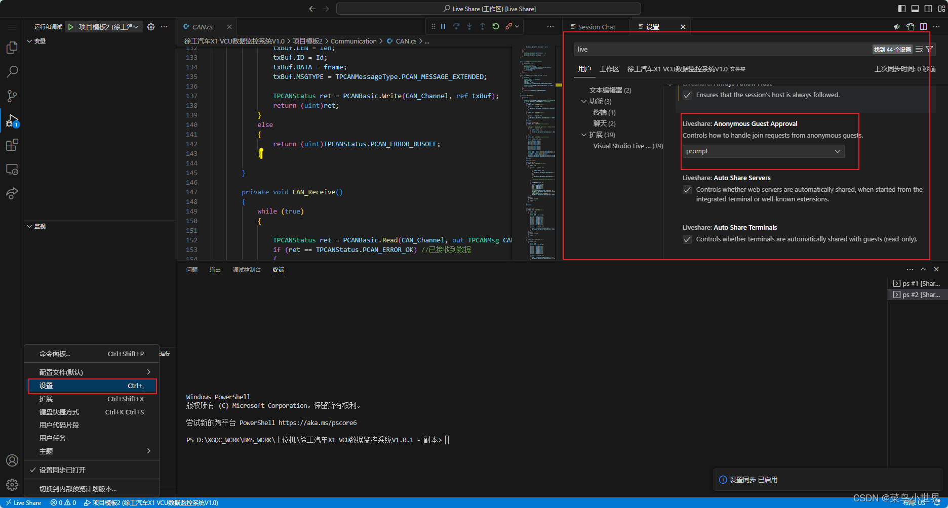This screenshot has width=948, height=508.
Task: Open the '问题' problems panel tab
Action: point(192,270)
